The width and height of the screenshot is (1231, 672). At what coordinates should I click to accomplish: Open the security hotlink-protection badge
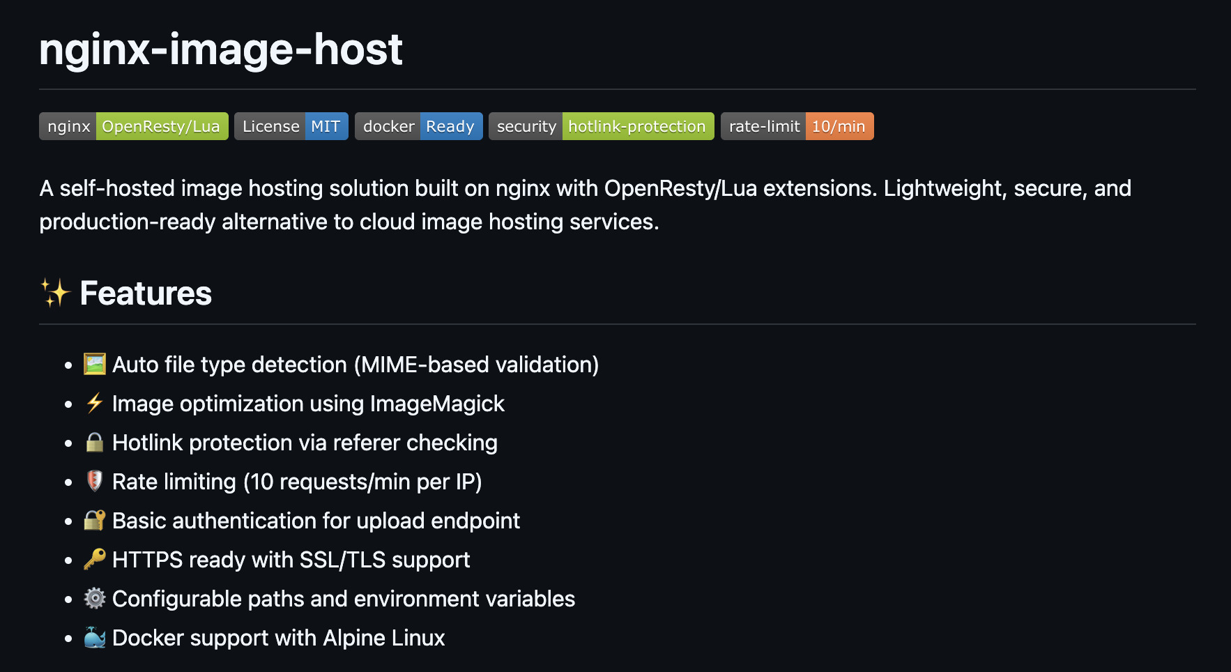601,126
